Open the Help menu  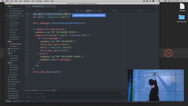pos(52,1)
